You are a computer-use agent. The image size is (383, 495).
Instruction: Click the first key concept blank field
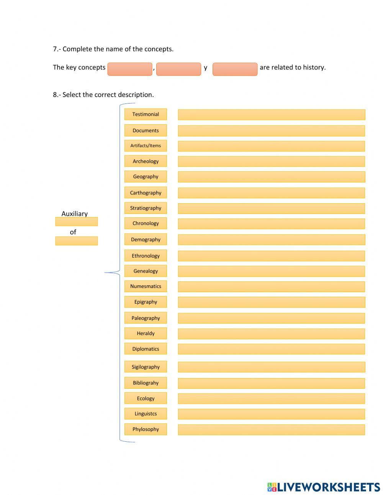[129, 69]
